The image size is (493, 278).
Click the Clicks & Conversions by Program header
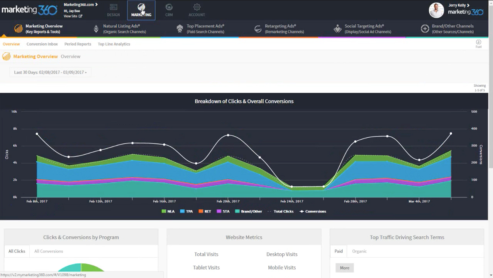tap(81, 237)
